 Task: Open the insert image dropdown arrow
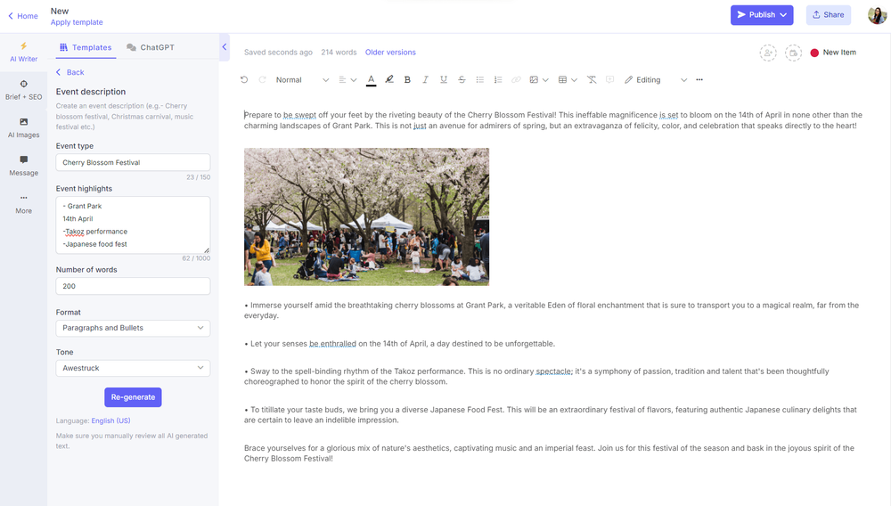[x=545, y=80]
